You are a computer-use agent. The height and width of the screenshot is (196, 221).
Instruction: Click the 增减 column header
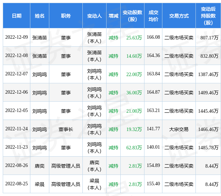pos(113,16)
